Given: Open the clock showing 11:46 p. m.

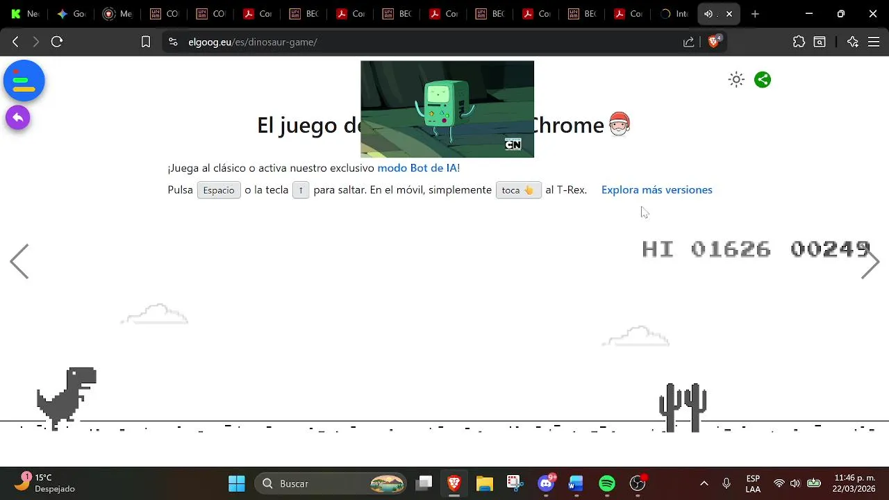Looking at the screenshot, I should click(855, 483).
